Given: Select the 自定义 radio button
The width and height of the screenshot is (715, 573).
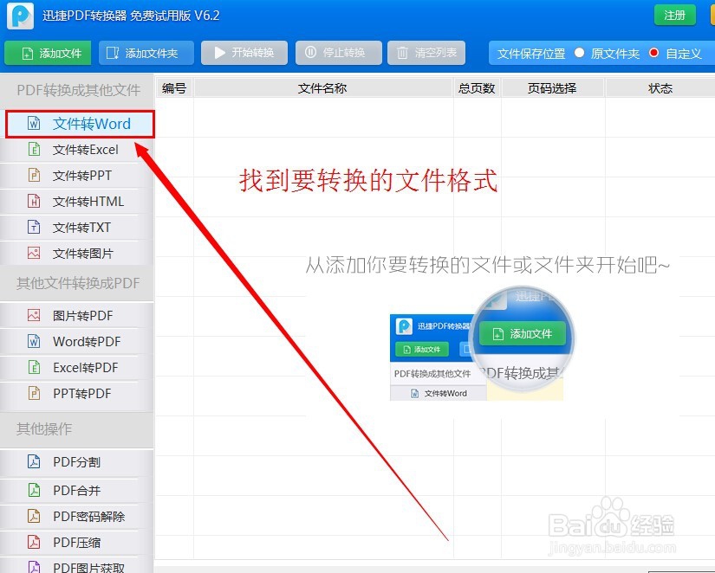Looking at the screenshot, I should click(x=653, y=53).
